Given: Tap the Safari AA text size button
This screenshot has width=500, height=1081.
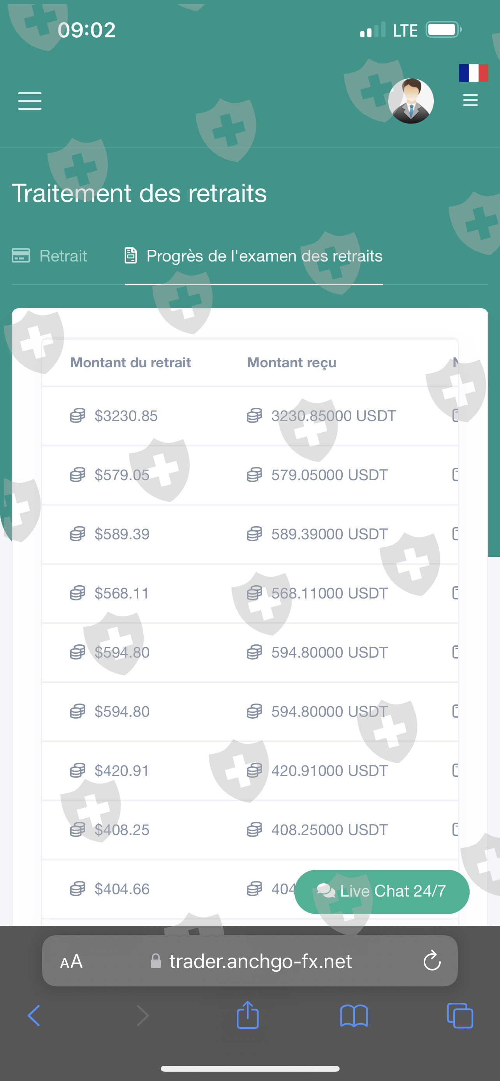Looking at the screenshot, I should point(71,961).
